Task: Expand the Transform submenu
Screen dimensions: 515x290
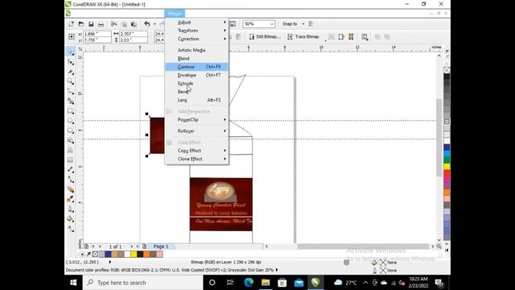Action: [x=196, y=31]
